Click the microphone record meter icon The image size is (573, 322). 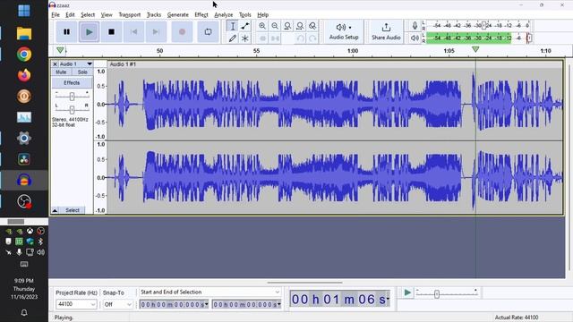(x=415, y=26)
